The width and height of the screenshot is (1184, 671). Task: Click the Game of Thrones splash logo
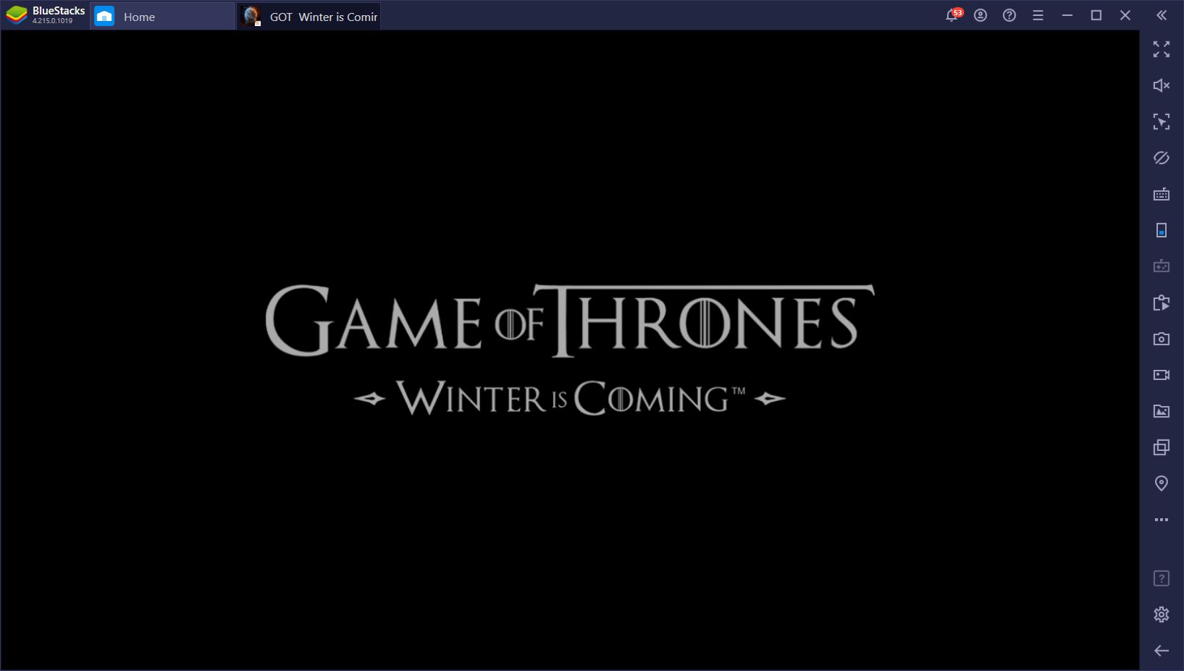pyautogui.click(x=570, y=350)
